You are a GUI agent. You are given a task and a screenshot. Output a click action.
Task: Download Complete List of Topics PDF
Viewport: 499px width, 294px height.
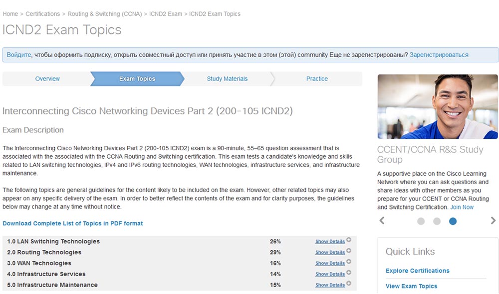[x=73, y=223]
